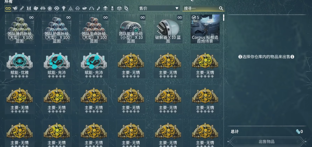Click the checkmark count 5 badge on Corpus card

click(195, 17)
